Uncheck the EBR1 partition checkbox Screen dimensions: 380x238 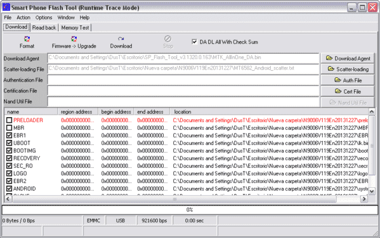10,135
